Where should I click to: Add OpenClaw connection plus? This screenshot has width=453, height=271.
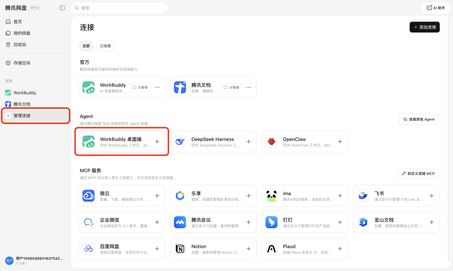tap(340, 141)
